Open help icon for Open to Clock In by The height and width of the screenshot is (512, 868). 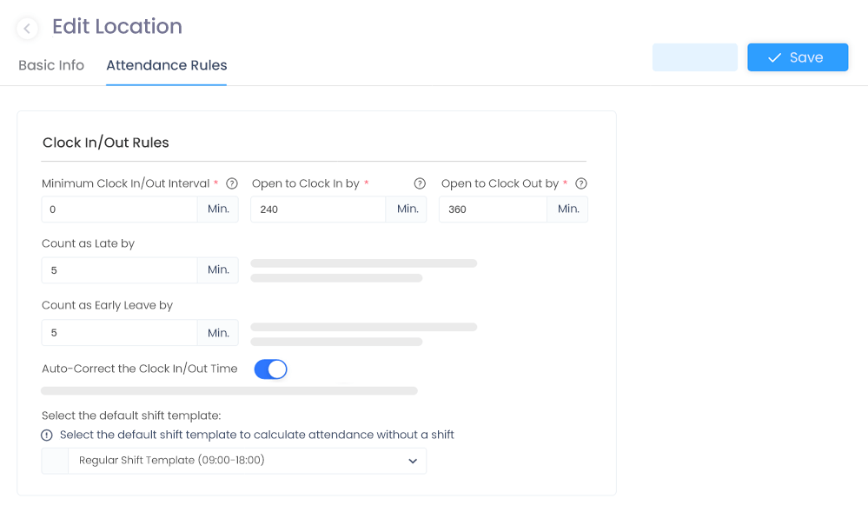[x=421, y=183]
